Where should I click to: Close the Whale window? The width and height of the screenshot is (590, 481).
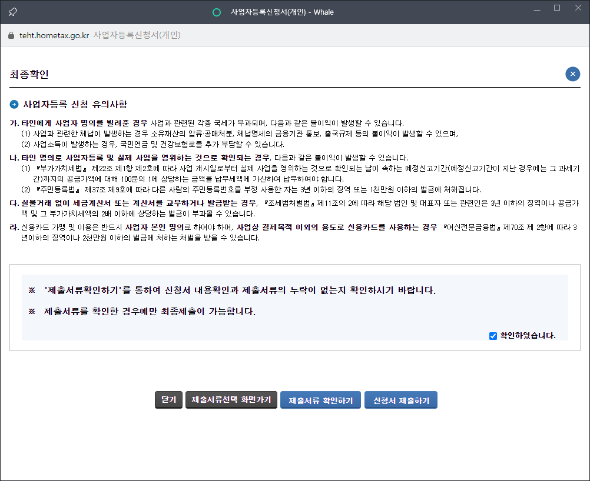click(x=578, y=8)
